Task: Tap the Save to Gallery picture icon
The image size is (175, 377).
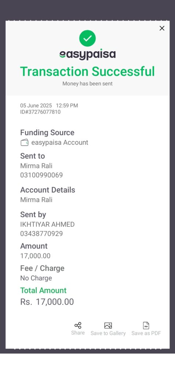Action: tap(108, 325)
